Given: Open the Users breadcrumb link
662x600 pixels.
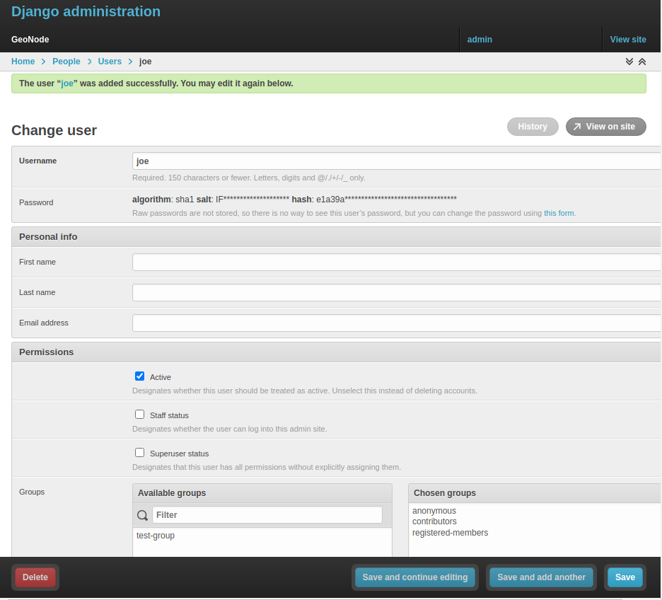Looking at the screenshot, I should pyautogui.click(x=110, y=62).
